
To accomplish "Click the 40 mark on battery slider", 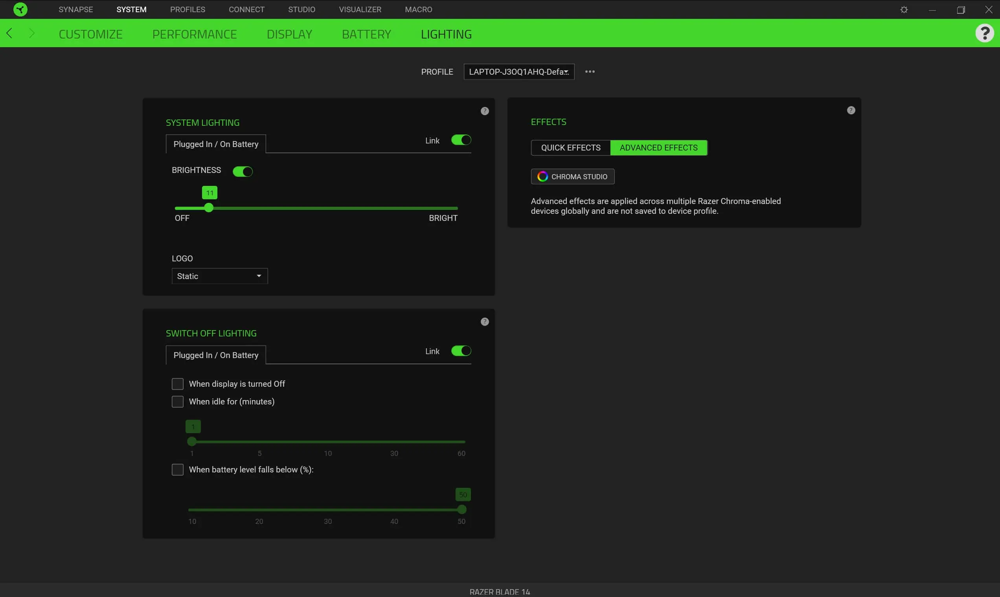I will tap(394, 522).
